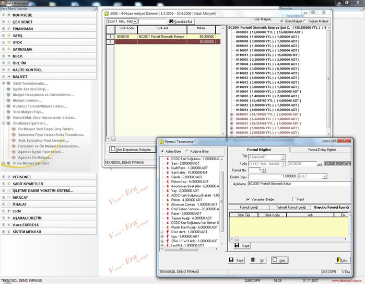Click the search text field beside Sonrakini Bul
365x284 pixels.
coord(152,21)
